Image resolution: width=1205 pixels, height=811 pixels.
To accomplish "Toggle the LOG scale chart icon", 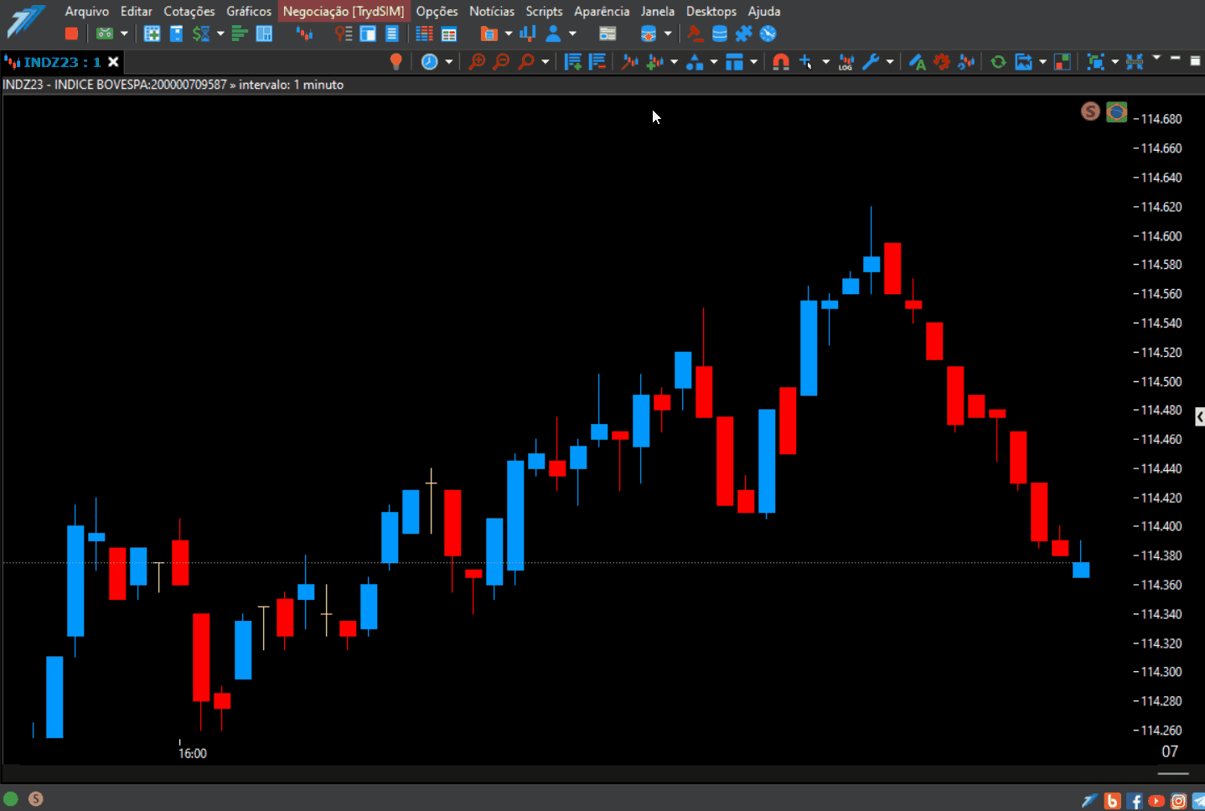I will (846, 61).
